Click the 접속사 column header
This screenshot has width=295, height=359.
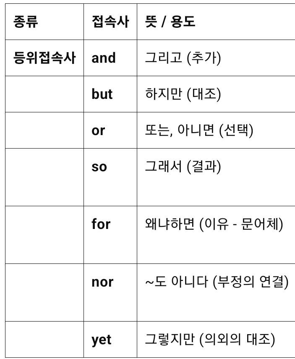110,22
